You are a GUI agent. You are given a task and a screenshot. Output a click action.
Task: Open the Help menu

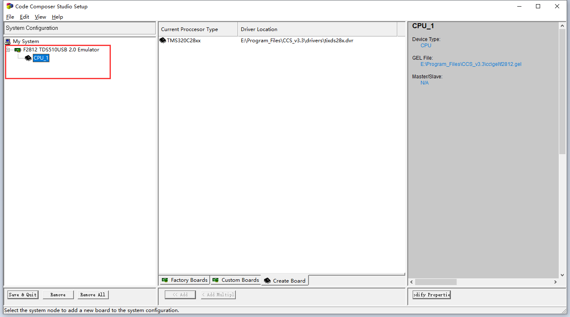pos(57,17)
